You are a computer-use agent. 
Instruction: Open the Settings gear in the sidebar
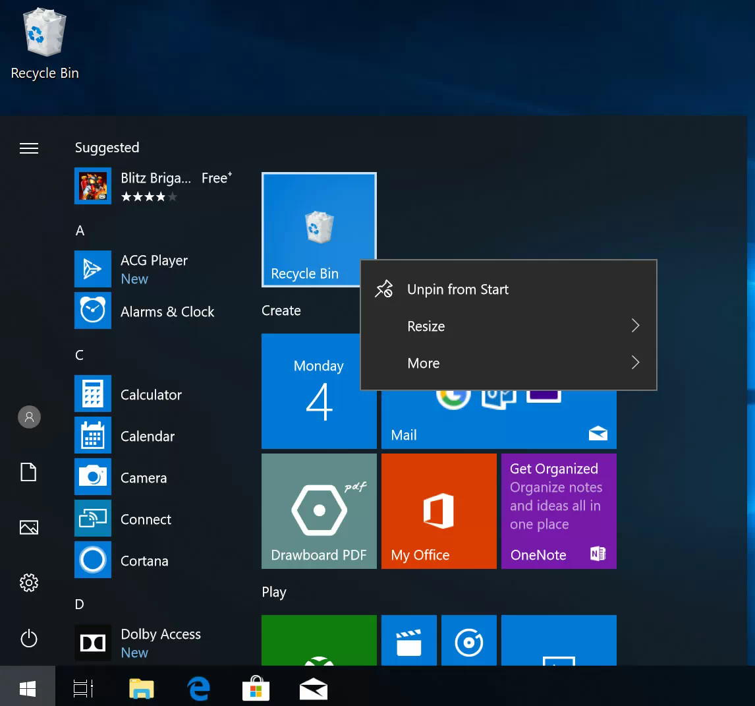28,583
